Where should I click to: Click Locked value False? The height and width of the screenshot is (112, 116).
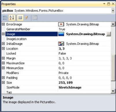pyautogui.click(x=62, y=54)
